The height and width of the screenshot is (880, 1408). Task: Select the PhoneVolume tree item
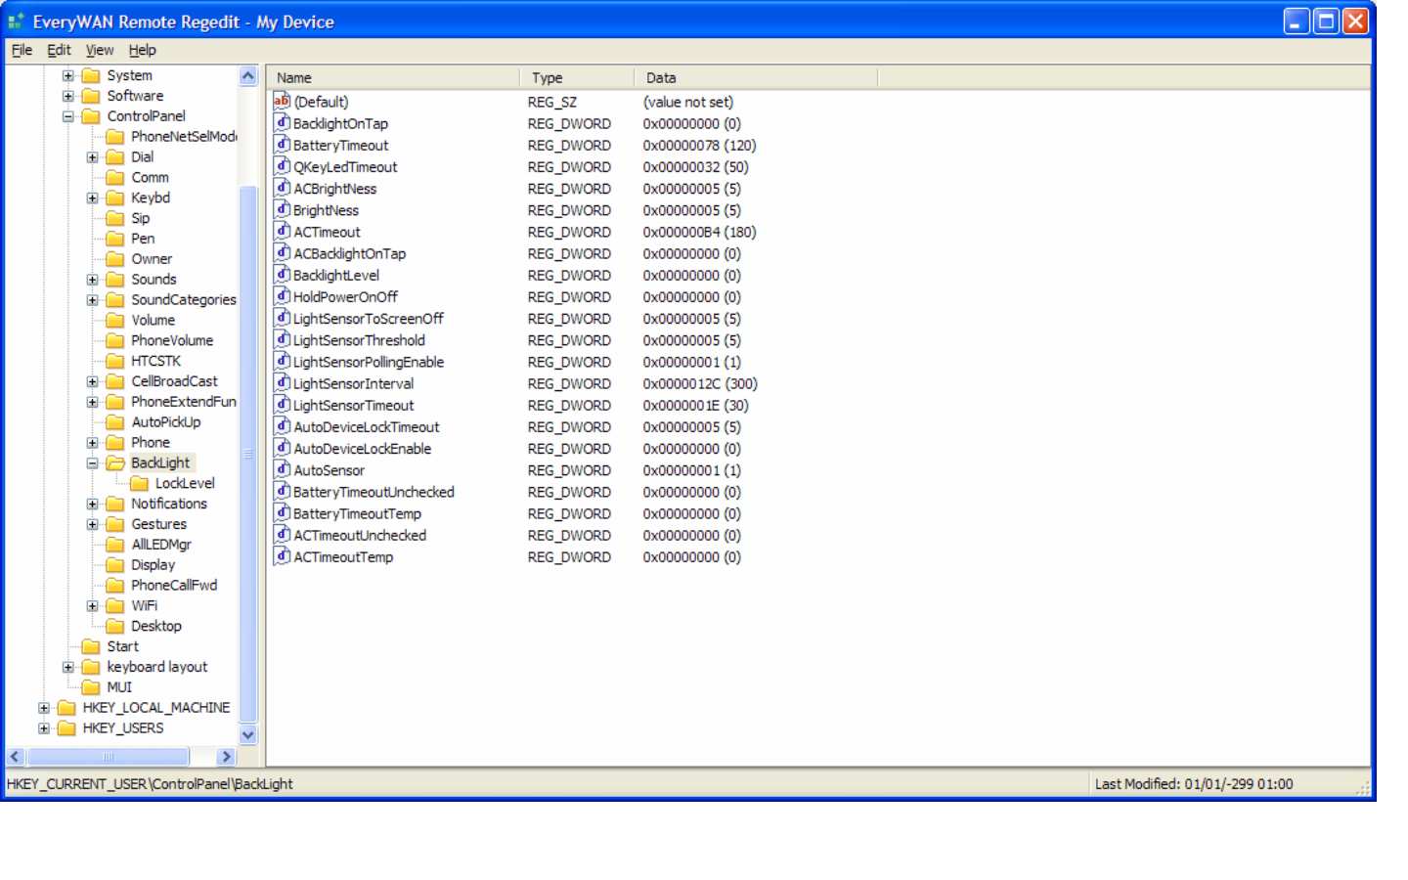click(172, 340)
